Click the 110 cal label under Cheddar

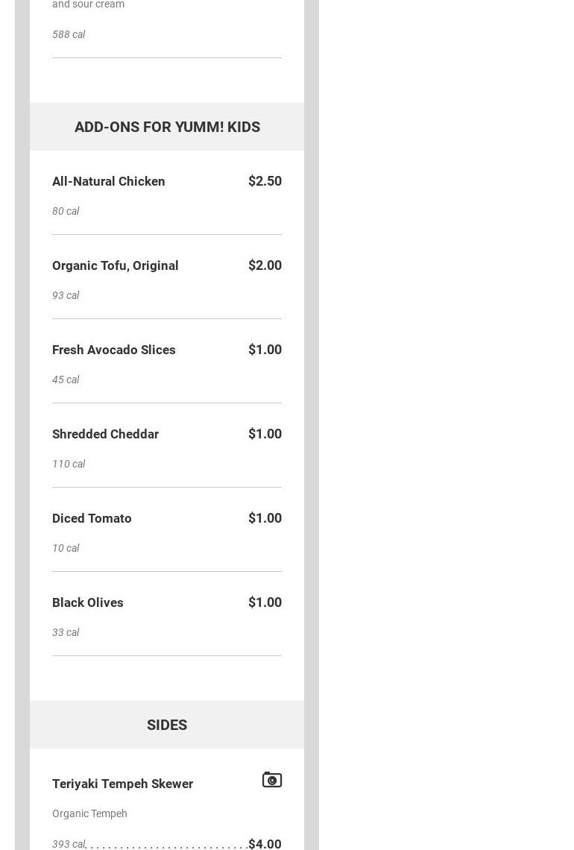point(69,464)
